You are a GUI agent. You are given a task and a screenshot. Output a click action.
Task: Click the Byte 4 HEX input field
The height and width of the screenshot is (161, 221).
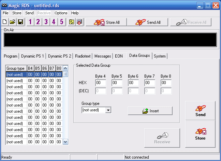coord(101,83)
